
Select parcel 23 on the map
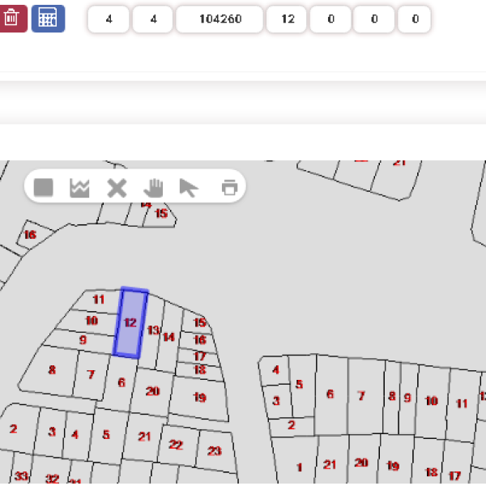point(215,451)
